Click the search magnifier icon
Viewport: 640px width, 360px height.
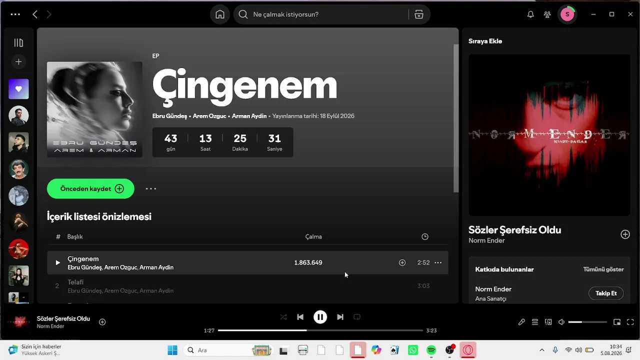click(243, 14)
